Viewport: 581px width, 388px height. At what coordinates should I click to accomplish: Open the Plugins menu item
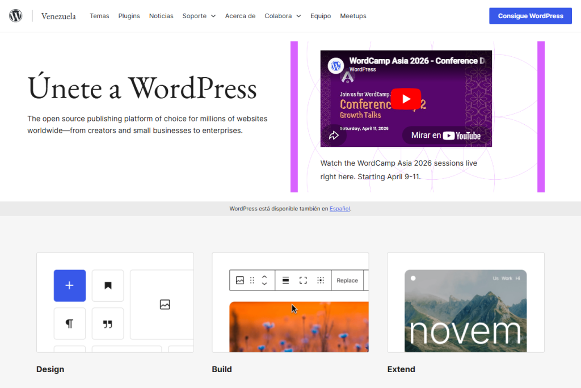(129, 16)
